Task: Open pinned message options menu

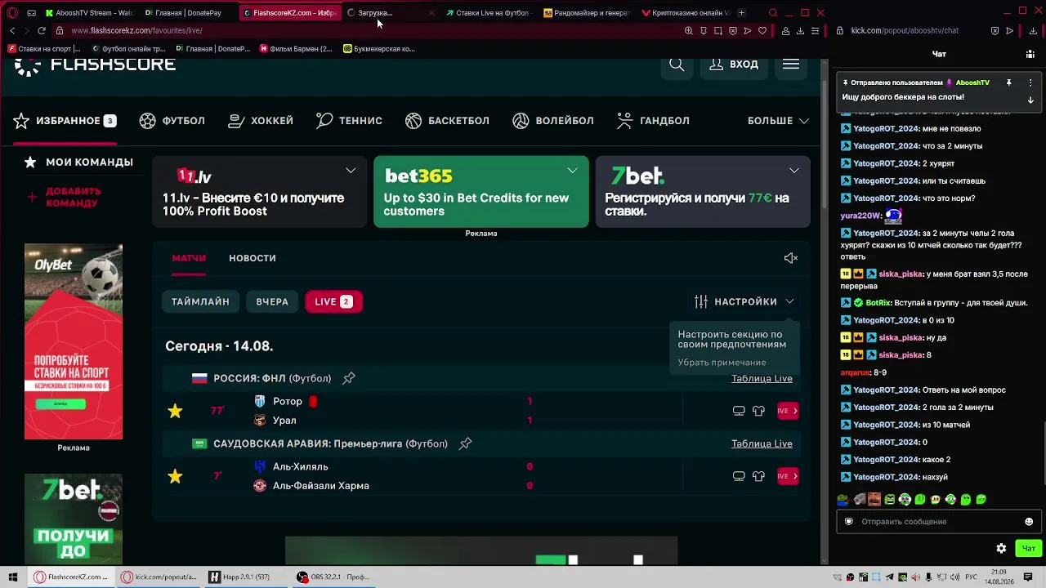Action: 1030,82
